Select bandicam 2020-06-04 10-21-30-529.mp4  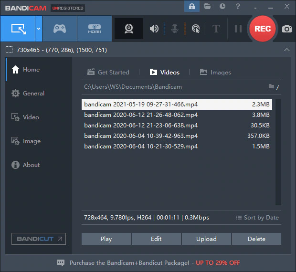tap(177, 146)
